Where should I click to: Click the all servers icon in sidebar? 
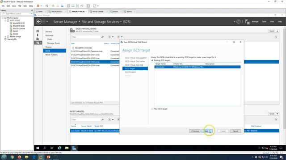click(38, 39)
